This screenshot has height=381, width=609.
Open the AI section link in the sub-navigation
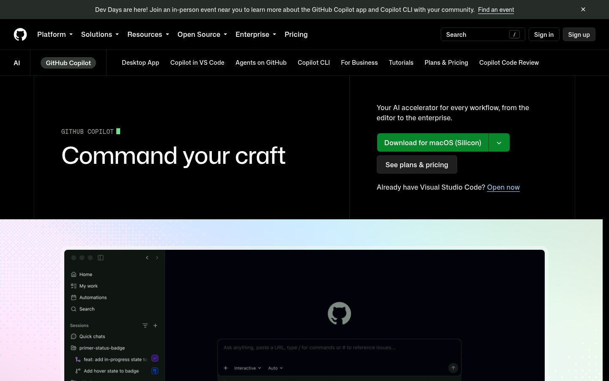[x=17, y=63]
